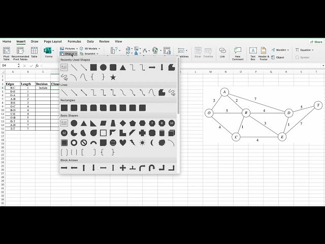Click New Comment in the ribbon
Viewport: 325px width, 244px height.
coord(238,53)
